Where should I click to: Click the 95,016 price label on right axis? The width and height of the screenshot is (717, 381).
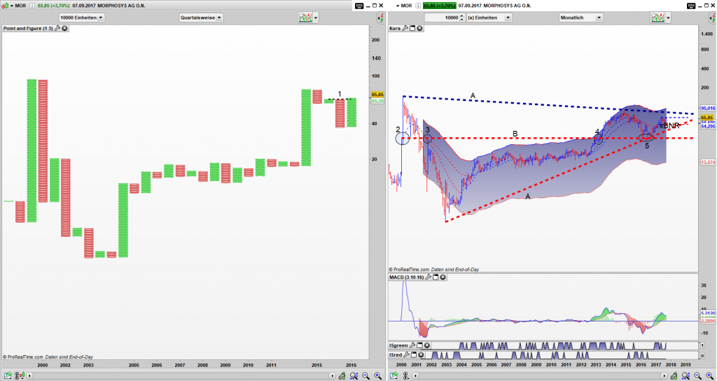[707, 109]
